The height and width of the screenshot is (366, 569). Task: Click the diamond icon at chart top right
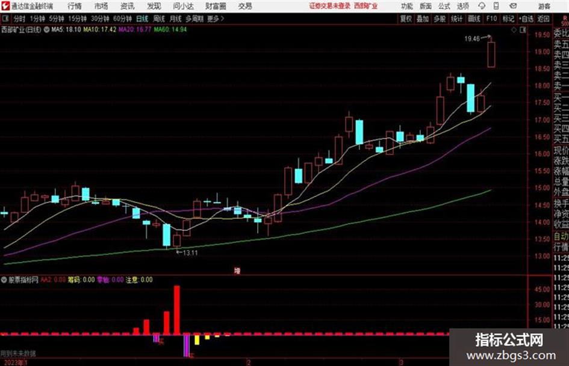[514, 30]
